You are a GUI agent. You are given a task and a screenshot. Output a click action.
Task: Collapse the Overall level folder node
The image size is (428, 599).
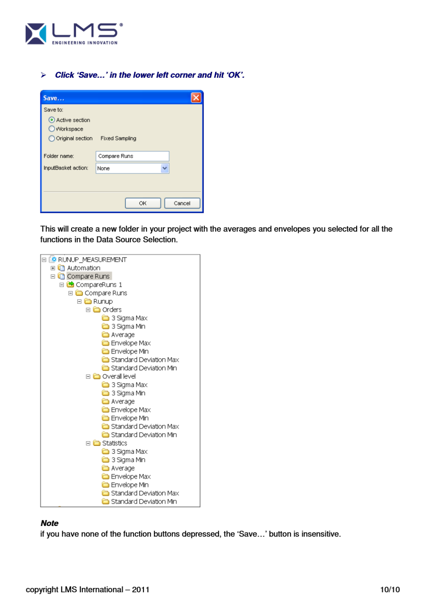tap(88, 376)
